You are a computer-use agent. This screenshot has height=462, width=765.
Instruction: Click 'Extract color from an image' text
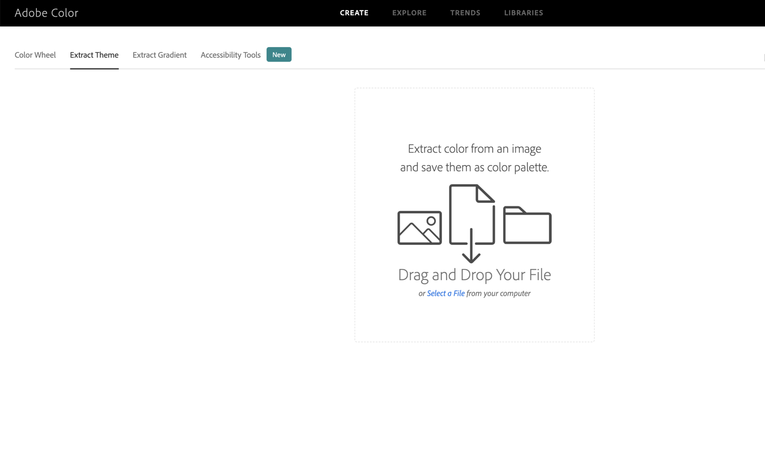(x=474, y=149)
